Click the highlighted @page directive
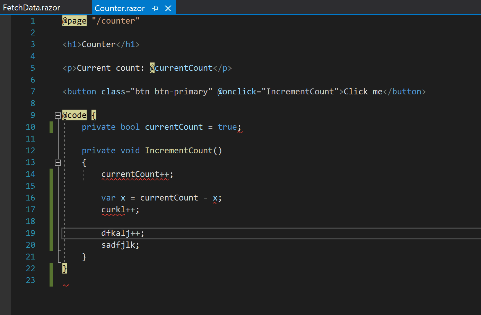The width and height of the screenshot is (481, 315). point(74,21)
